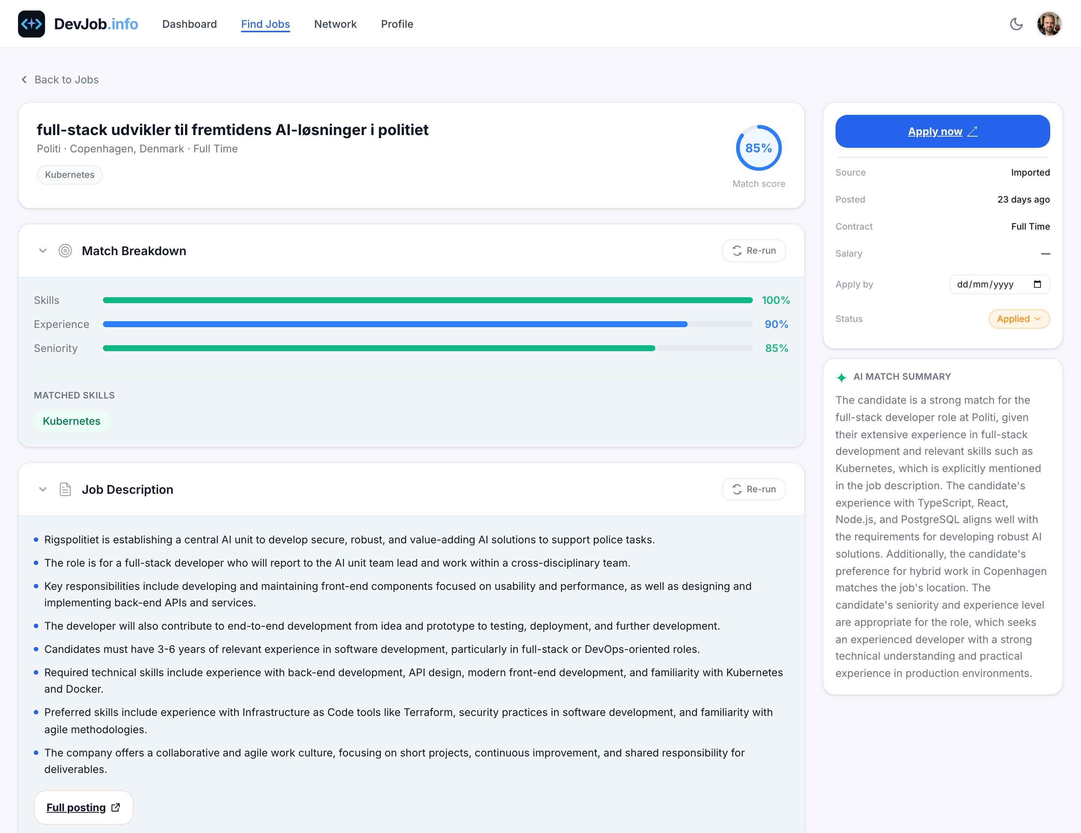
Task: Click the Apply now button
Action: click(942, 131)
